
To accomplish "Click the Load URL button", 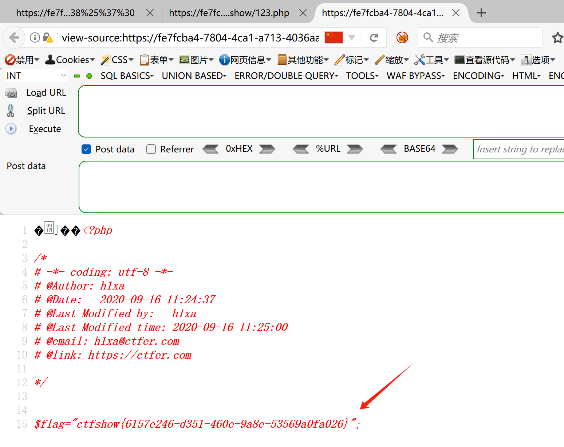I will 46,93.
